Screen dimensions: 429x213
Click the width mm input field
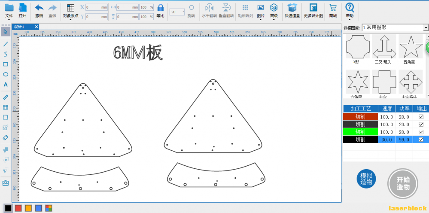pyautogui.click(x=127, y=7)
